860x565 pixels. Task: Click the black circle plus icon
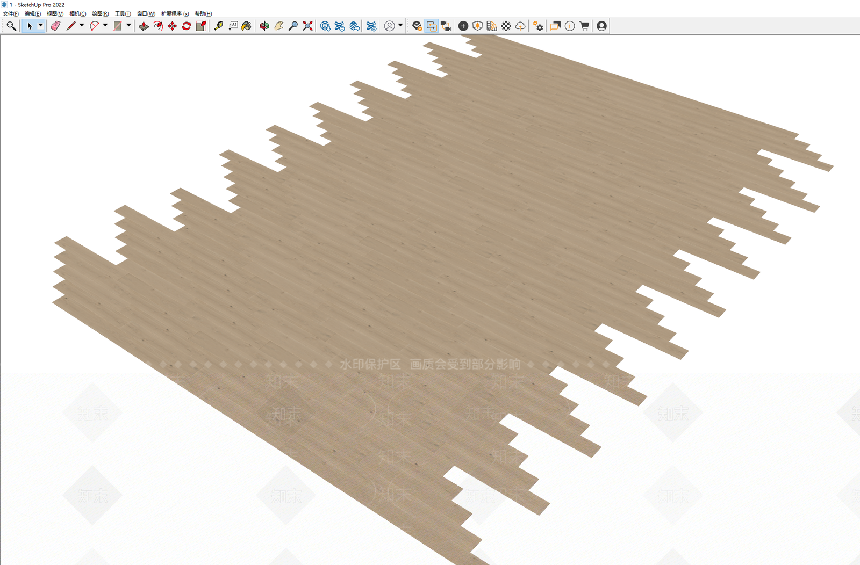pos(463,26)
